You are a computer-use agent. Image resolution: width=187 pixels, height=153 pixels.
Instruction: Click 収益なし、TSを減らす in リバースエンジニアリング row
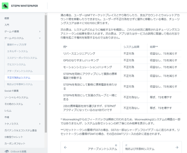[x=163, y=54]
